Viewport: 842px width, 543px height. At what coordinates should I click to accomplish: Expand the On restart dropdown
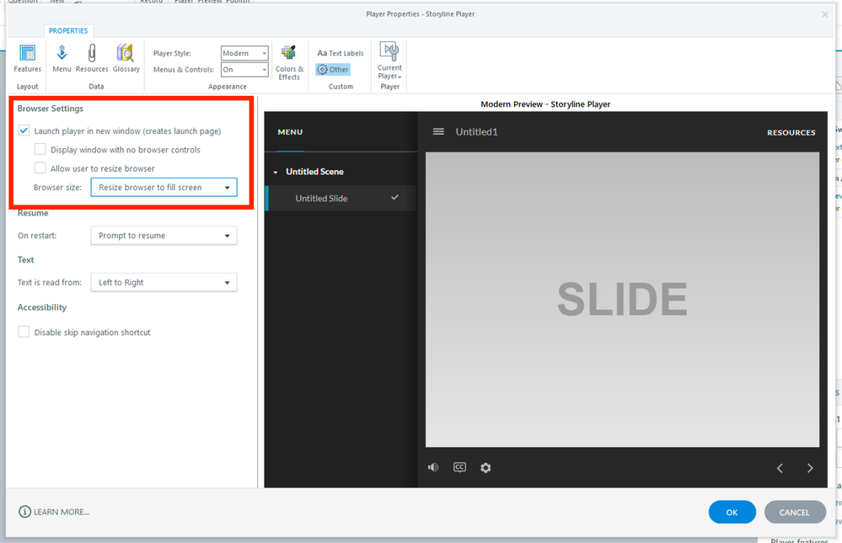164,236
